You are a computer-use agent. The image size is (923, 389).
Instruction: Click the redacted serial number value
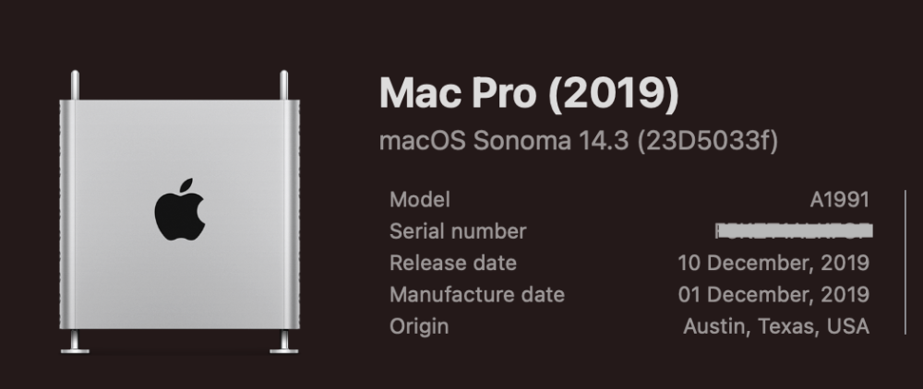[794, 231]
